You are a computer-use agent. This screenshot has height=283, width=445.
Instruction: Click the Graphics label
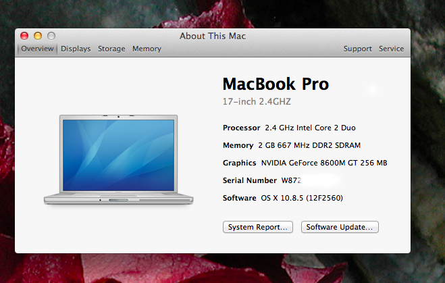point(239,163)
